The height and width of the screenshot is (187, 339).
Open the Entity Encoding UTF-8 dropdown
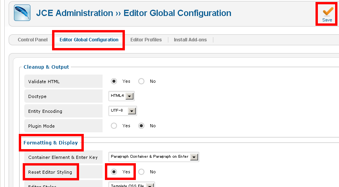tap(123, 111)
